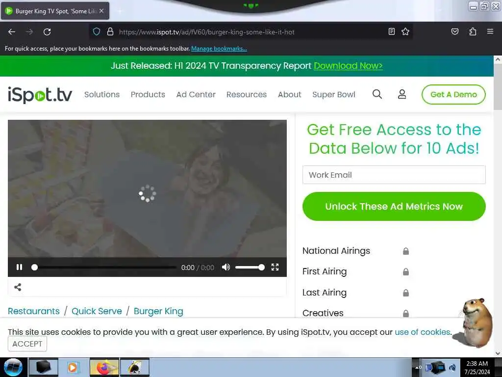Open a new tab with the plus button
Screen dimensions: 502x377
pyautogui.click(x=119, y=11)
